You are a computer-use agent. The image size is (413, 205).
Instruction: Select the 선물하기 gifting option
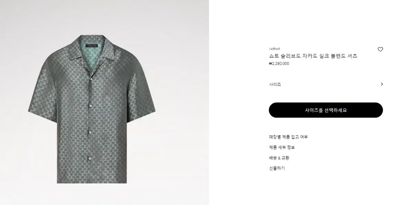tap(277, 169)
